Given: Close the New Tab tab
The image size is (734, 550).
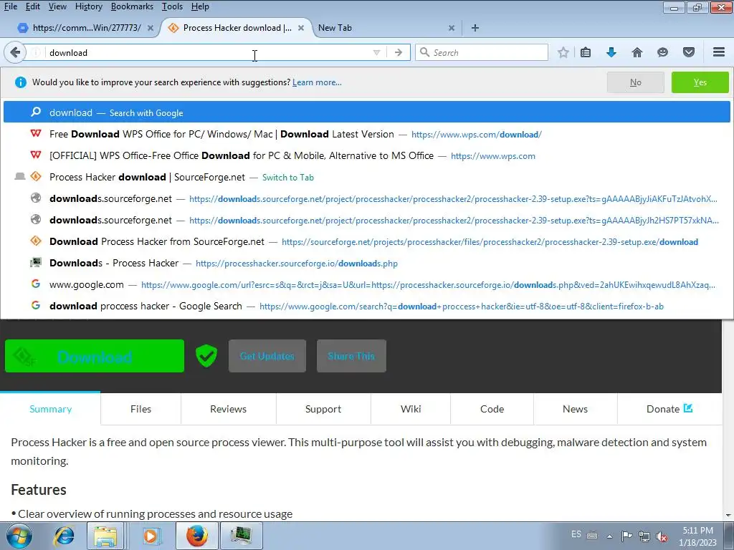Looking at the screenshot, I should (x=452, y=28).
